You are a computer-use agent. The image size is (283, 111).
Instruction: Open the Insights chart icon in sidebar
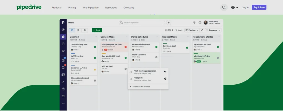[x=63, y=82]
